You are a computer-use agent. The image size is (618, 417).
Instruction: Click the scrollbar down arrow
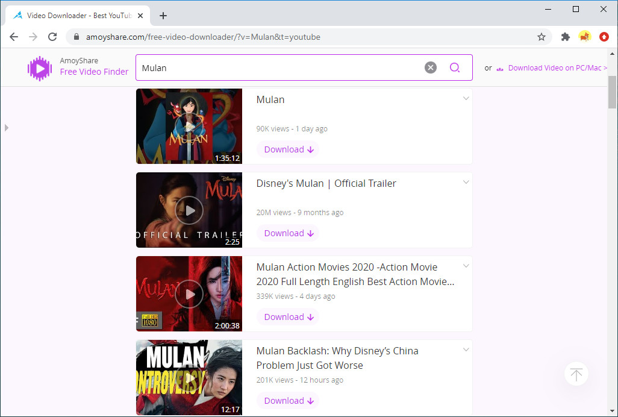tap(612, 412)
